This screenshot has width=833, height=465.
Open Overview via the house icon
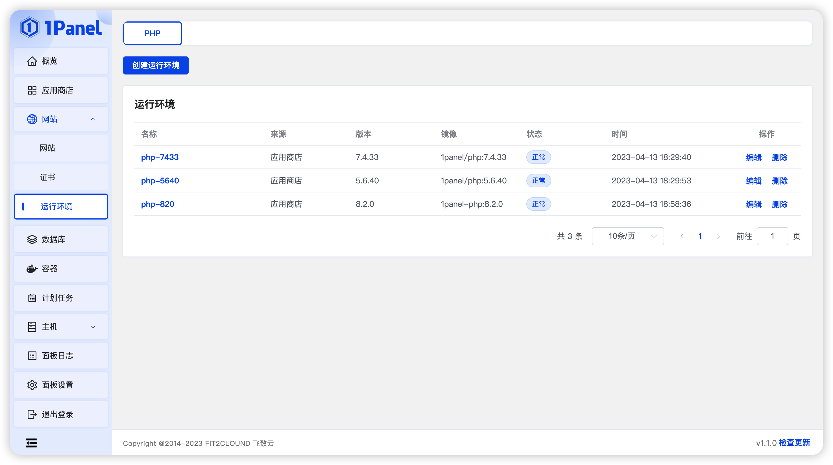click(32, 61)
